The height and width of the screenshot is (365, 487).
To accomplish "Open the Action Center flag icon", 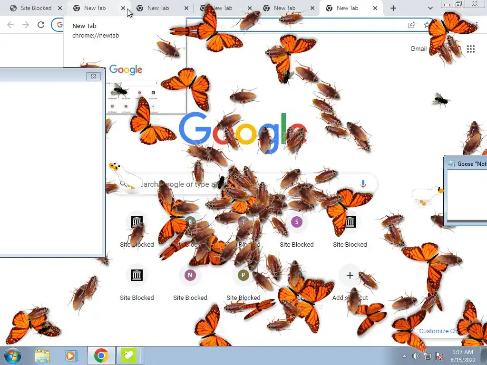I will tap(439, 356).
